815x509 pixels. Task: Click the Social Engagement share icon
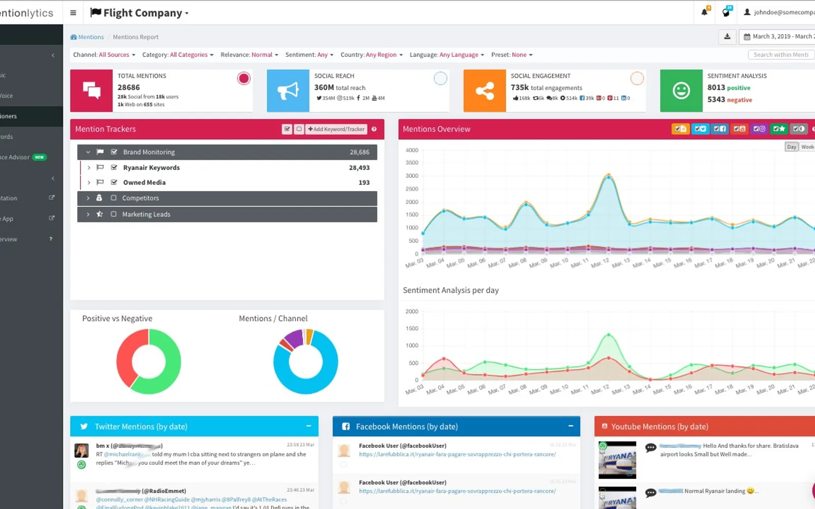coord(485,91)
